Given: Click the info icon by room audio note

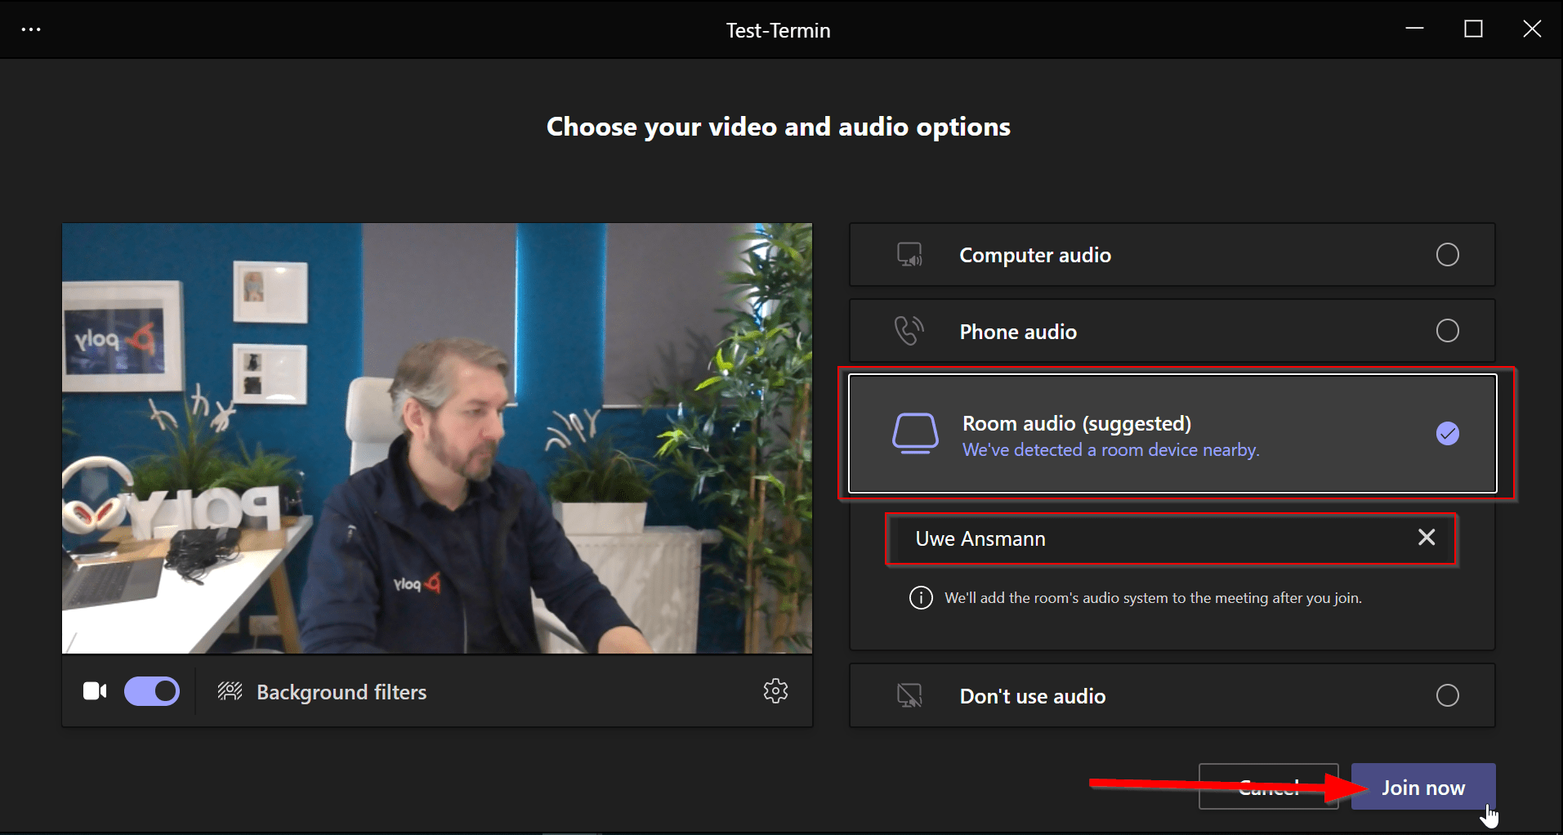Looking at the screenshot, I should 921,598.
